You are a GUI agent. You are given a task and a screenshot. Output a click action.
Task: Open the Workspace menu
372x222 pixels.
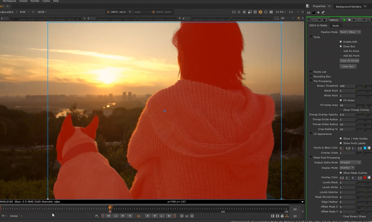tap(9, 1)
